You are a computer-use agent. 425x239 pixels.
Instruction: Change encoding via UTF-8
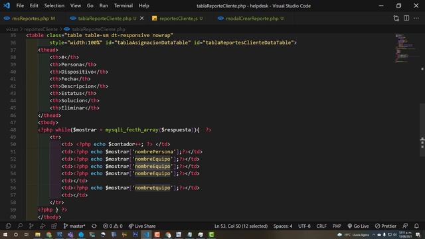304,226
